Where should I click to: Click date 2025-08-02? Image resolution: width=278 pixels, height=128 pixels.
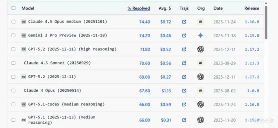coord(224,91)
